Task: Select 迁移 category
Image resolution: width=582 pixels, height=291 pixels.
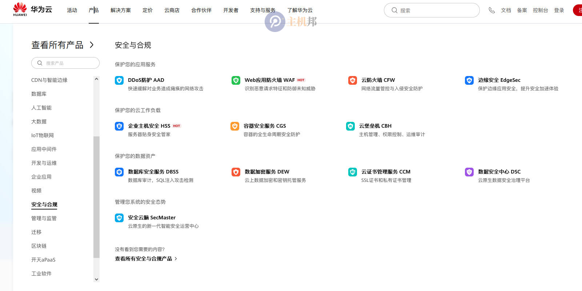Action: point(36,232)
